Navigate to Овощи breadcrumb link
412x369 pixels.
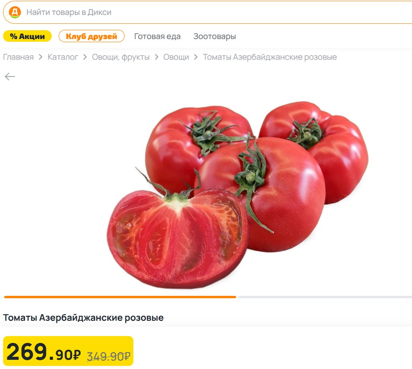tap(176, 57)
